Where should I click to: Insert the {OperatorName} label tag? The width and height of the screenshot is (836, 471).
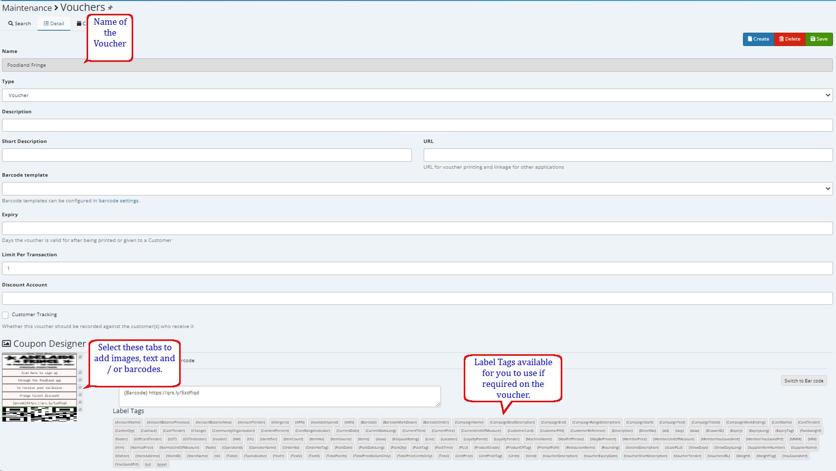click(x=262, y=447)
